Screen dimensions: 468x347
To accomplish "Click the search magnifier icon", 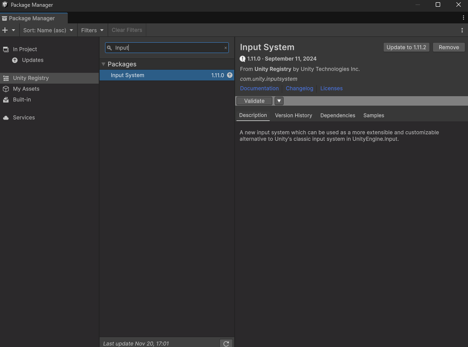I will point(109,48).
